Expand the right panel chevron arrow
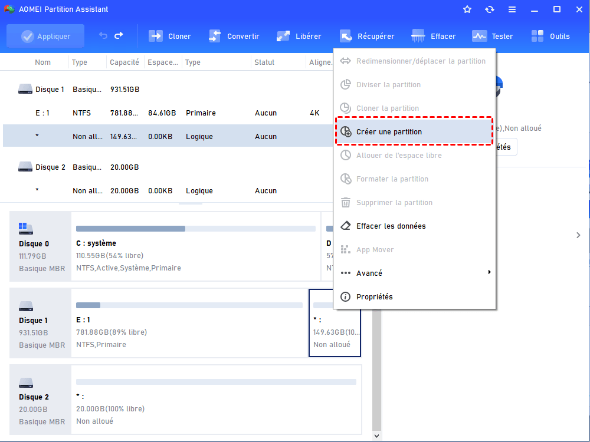Viewport: 590px width, 442px height. [x=578, y=235]
